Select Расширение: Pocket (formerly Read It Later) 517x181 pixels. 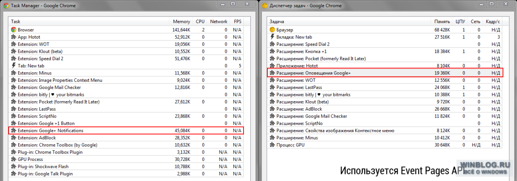tap(385, 59)
